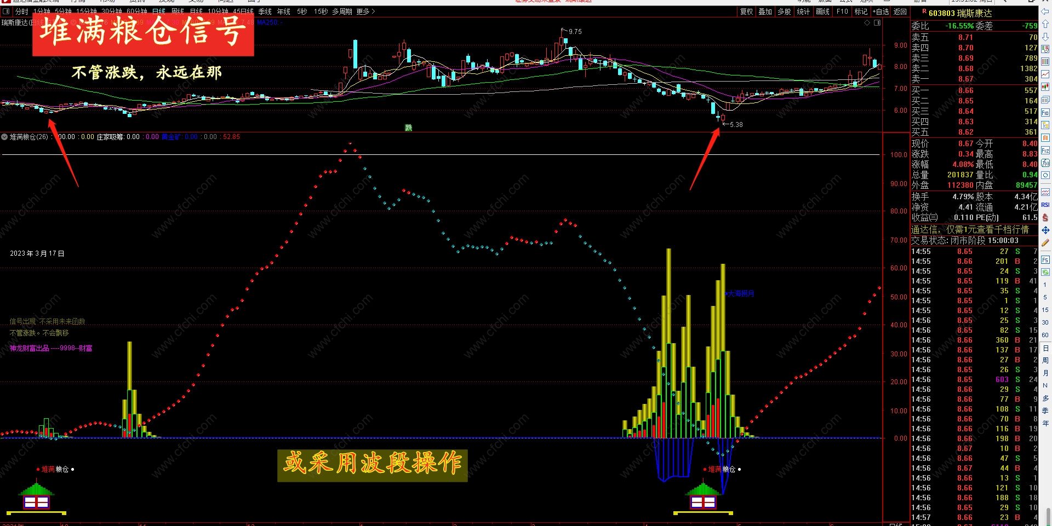Select the 15 minute sidebar period button
The image size is (1052, 526).
[x=1045, y=310]
